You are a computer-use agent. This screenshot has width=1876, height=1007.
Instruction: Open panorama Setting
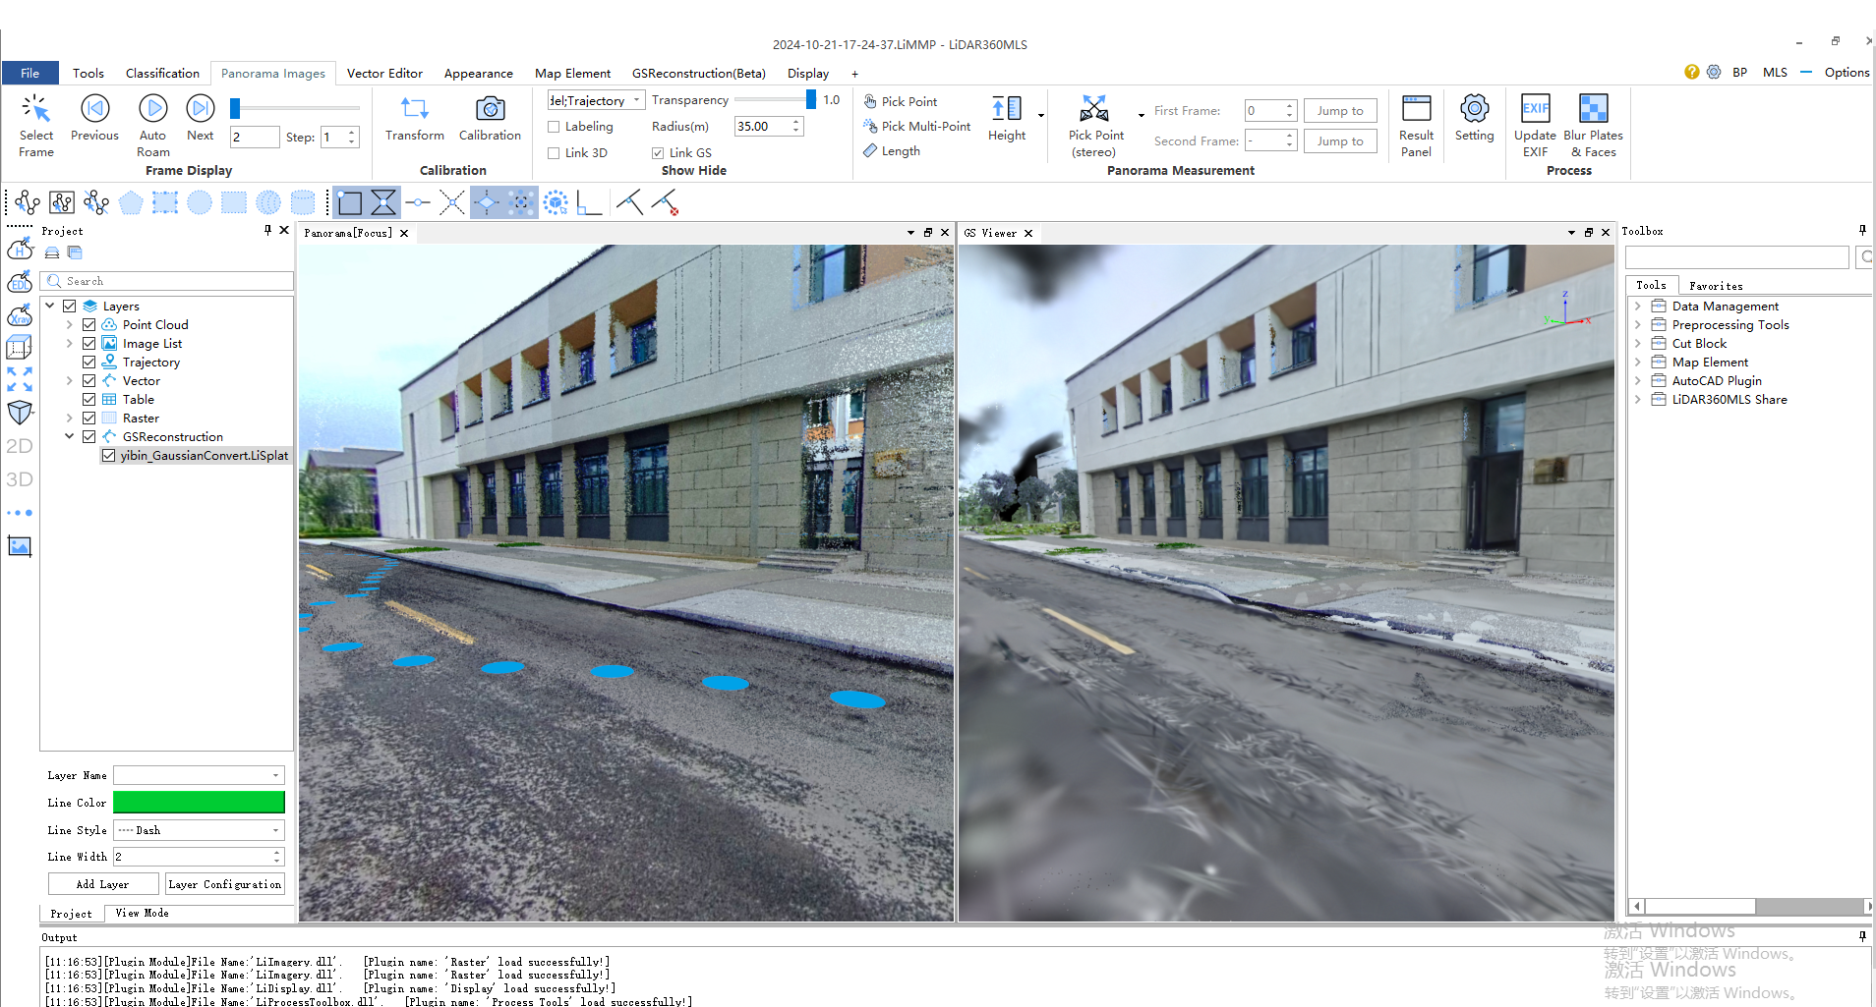(1474, 118)
